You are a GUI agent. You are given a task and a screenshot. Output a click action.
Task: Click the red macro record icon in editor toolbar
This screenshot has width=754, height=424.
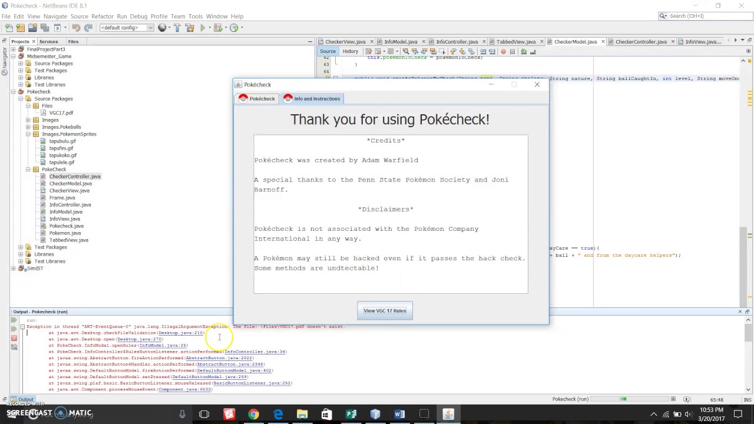(x=503, y=52)
